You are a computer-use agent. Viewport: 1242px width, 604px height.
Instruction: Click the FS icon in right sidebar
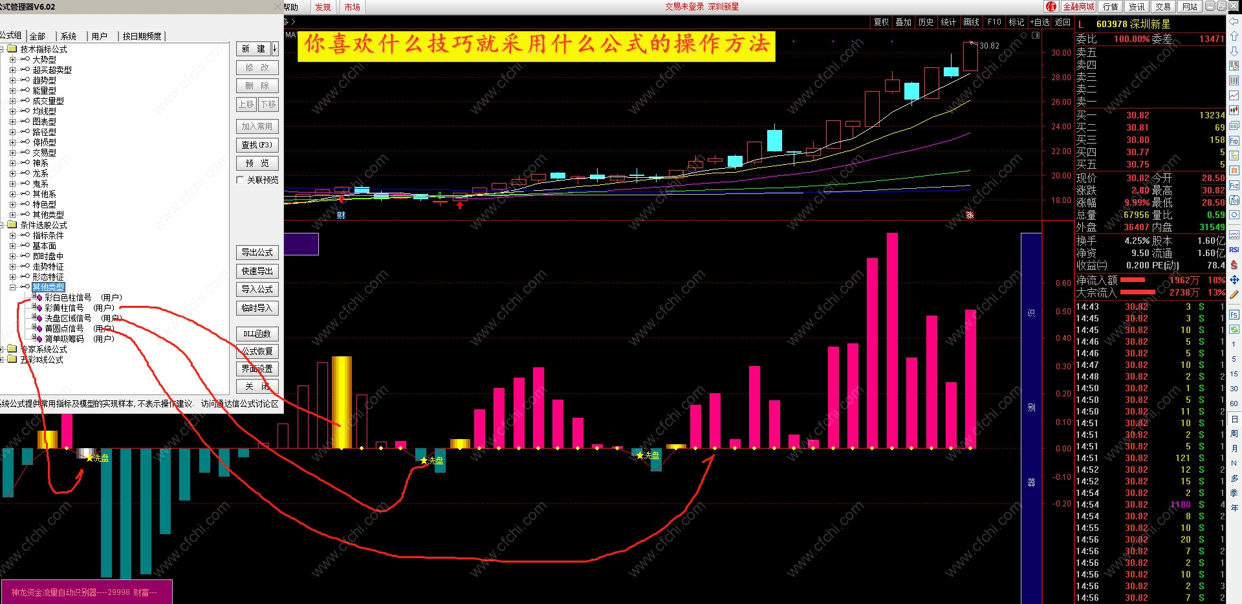click(x=1234, y=314)
